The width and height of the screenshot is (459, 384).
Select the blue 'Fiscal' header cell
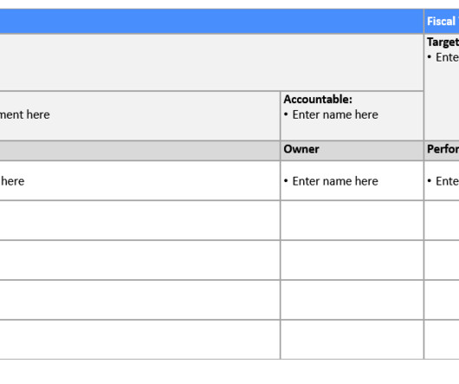pos(442,22)
